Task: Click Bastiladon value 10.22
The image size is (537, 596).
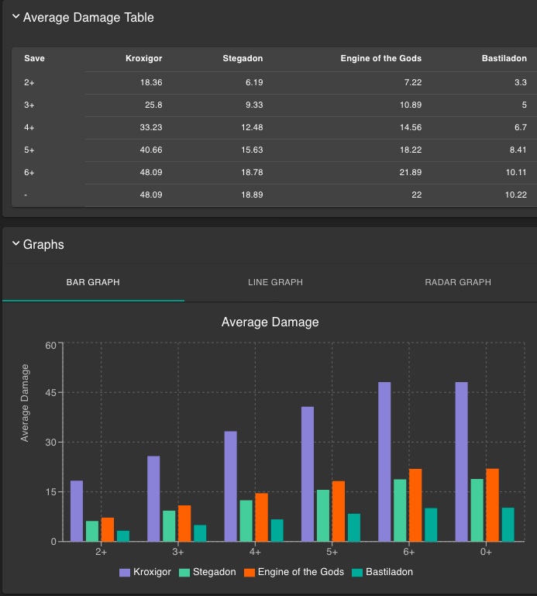Action: tap(516, 195)
